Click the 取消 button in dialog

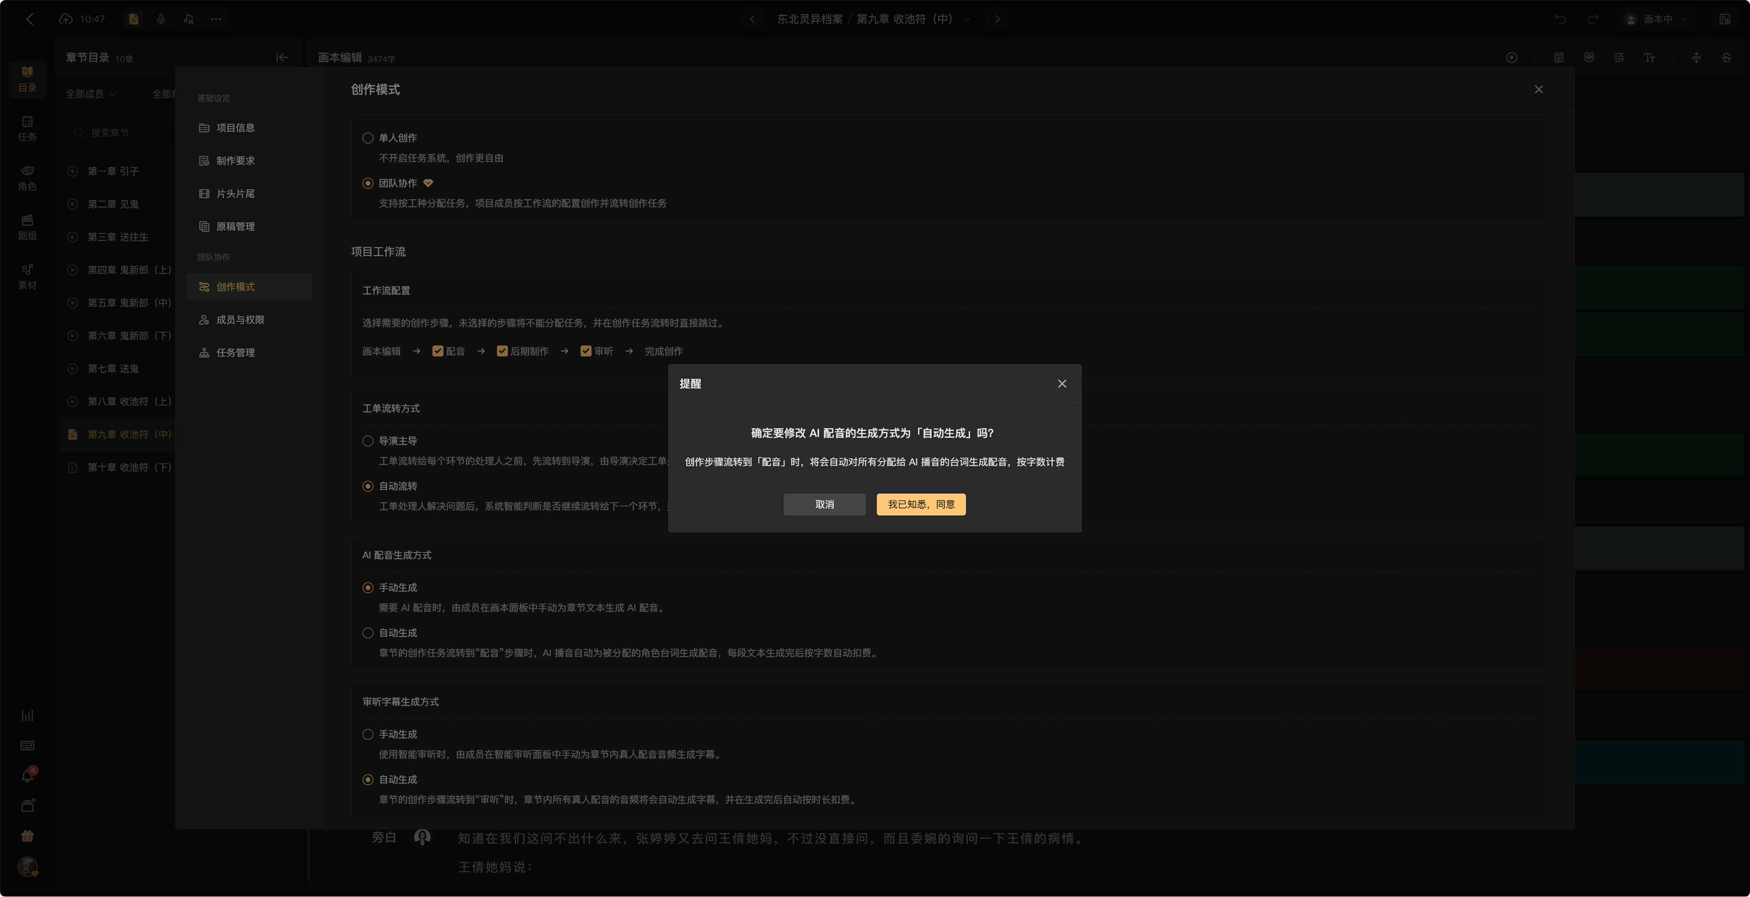825,504
